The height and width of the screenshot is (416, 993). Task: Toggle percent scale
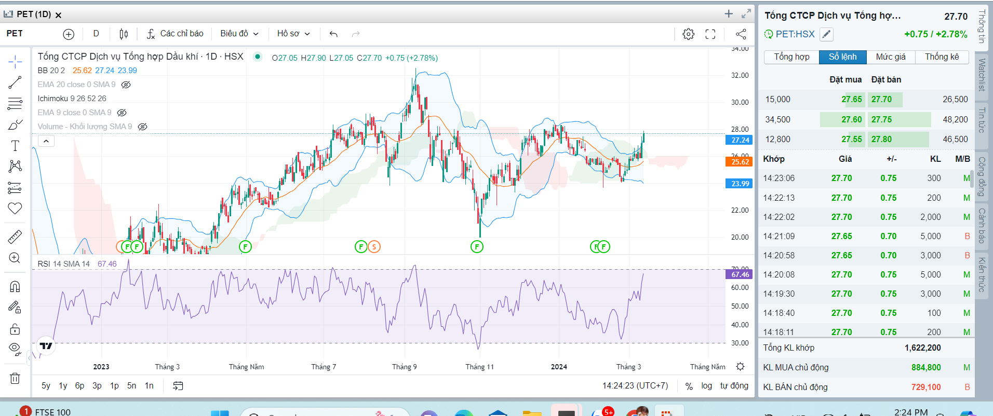(689, 386)
